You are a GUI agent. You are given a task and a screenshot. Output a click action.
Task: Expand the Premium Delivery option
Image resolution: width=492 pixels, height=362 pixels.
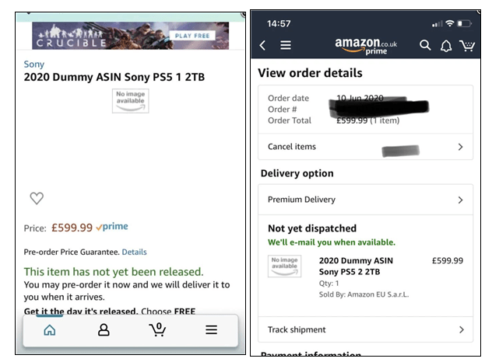(365, 200)
